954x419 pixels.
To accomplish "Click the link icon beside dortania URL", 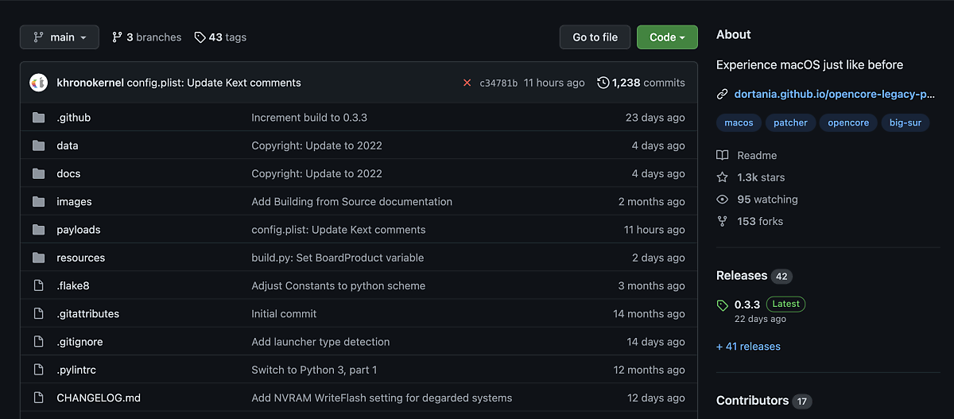I will click(x=722, y=94).
